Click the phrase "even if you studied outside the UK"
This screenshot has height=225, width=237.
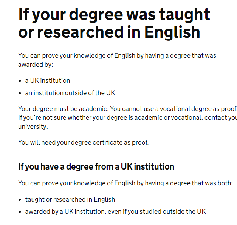pyautogui.click(x=156, y=211)
